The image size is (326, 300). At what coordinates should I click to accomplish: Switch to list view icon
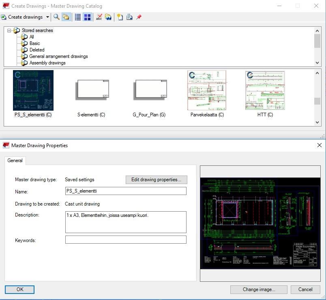pos(78,17)
